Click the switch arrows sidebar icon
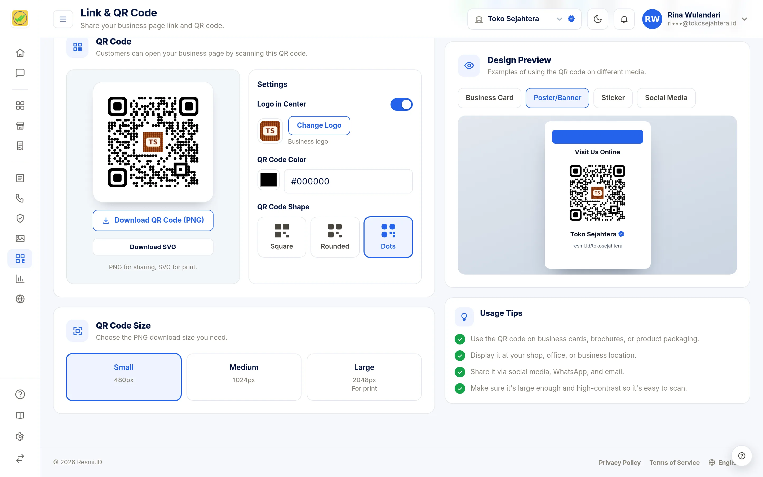This screenshot has width=763, height=477. coord(20,458)
